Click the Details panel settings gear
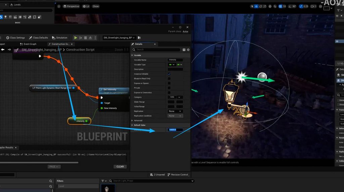Screen dimensions: 344x192 click(x=188, y=50)
